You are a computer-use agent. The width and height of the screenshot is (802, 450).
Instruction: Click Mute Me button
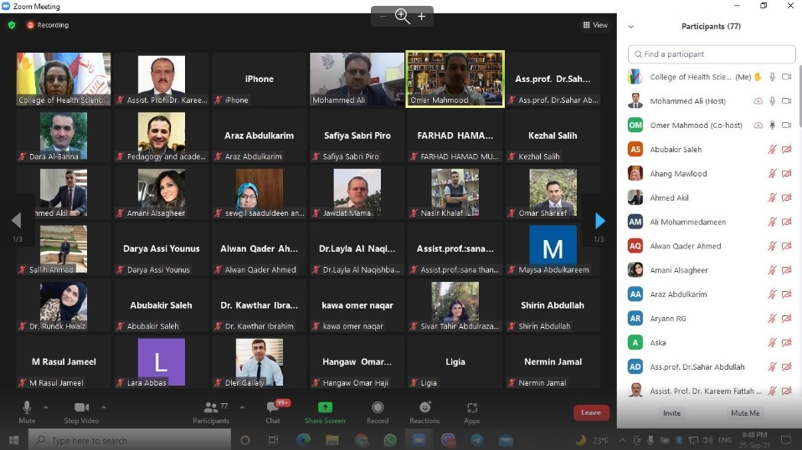745,412
